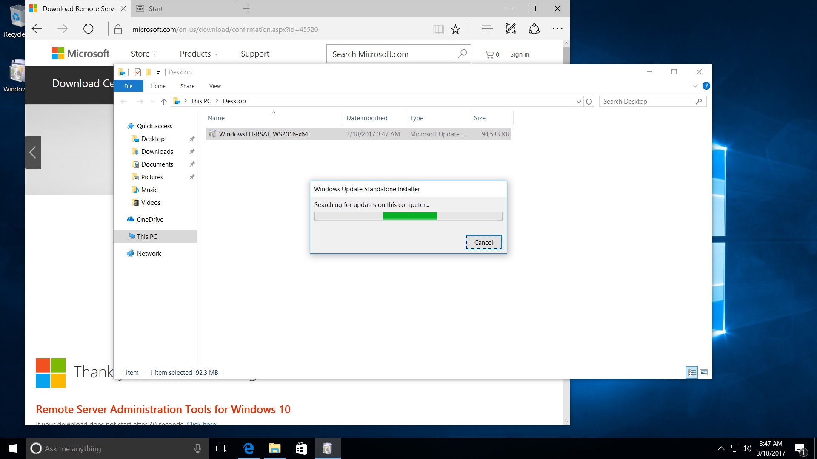Open Documents in Quick access
Viewport: 817px width, 459px height.
coord(157,164)
